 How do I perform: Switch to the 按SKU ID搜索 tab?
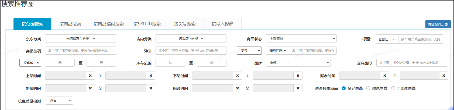pyautogui.click(x=147, y=24)
